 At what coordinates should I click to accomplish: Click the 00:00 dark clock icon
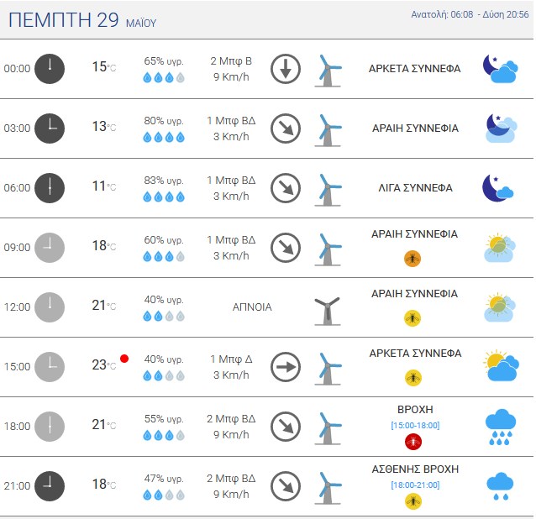tap(50, 69)
